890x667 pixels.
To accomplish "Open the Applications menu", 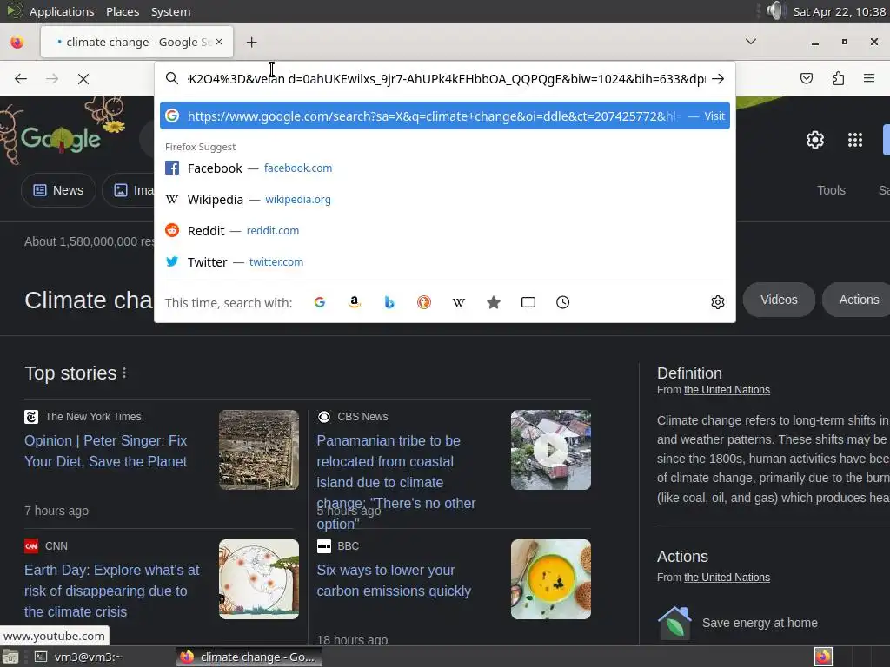I will coord(62,11).
